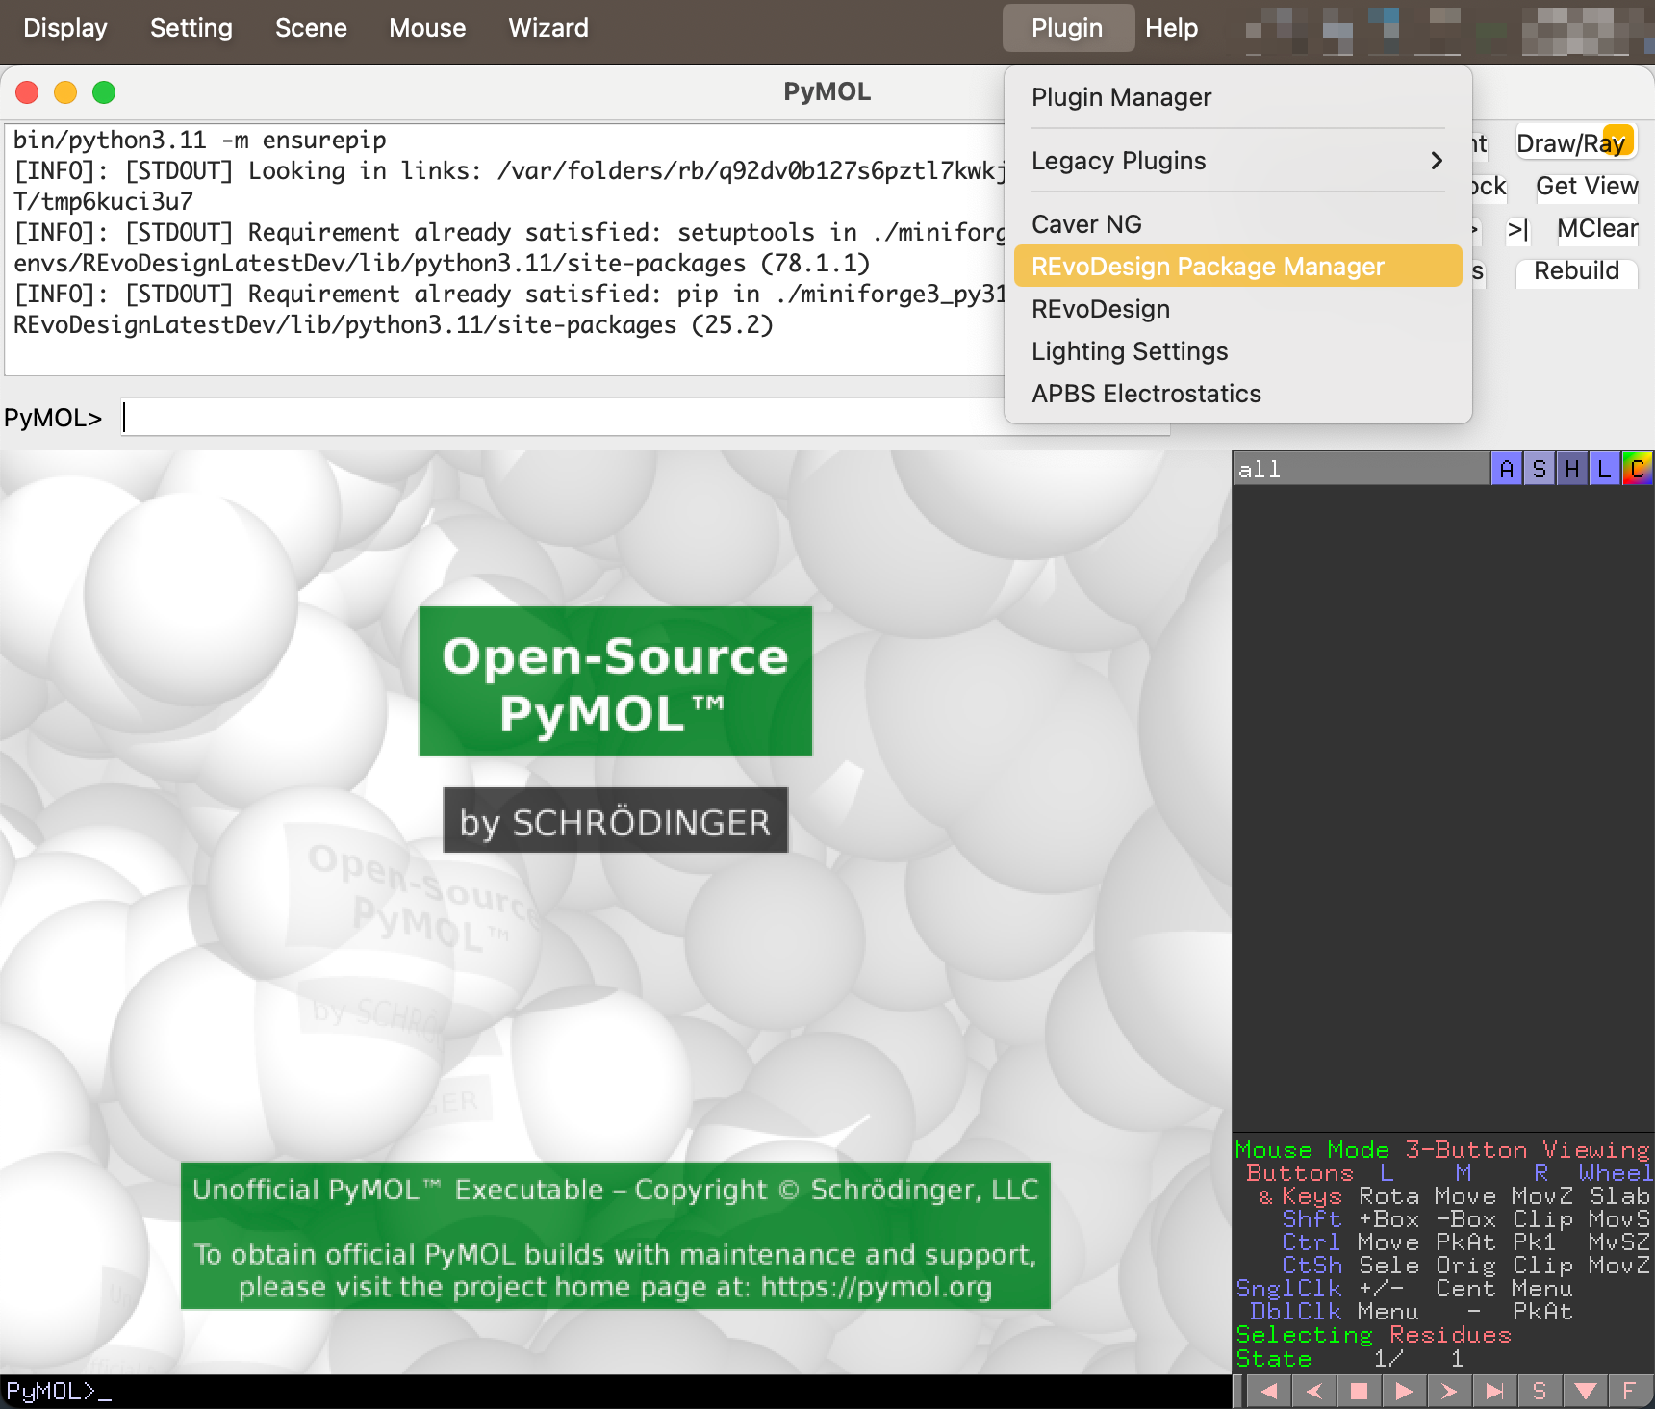Click the Rebuild button
The image size is (1655, 1409).
tap(1576, 270)
